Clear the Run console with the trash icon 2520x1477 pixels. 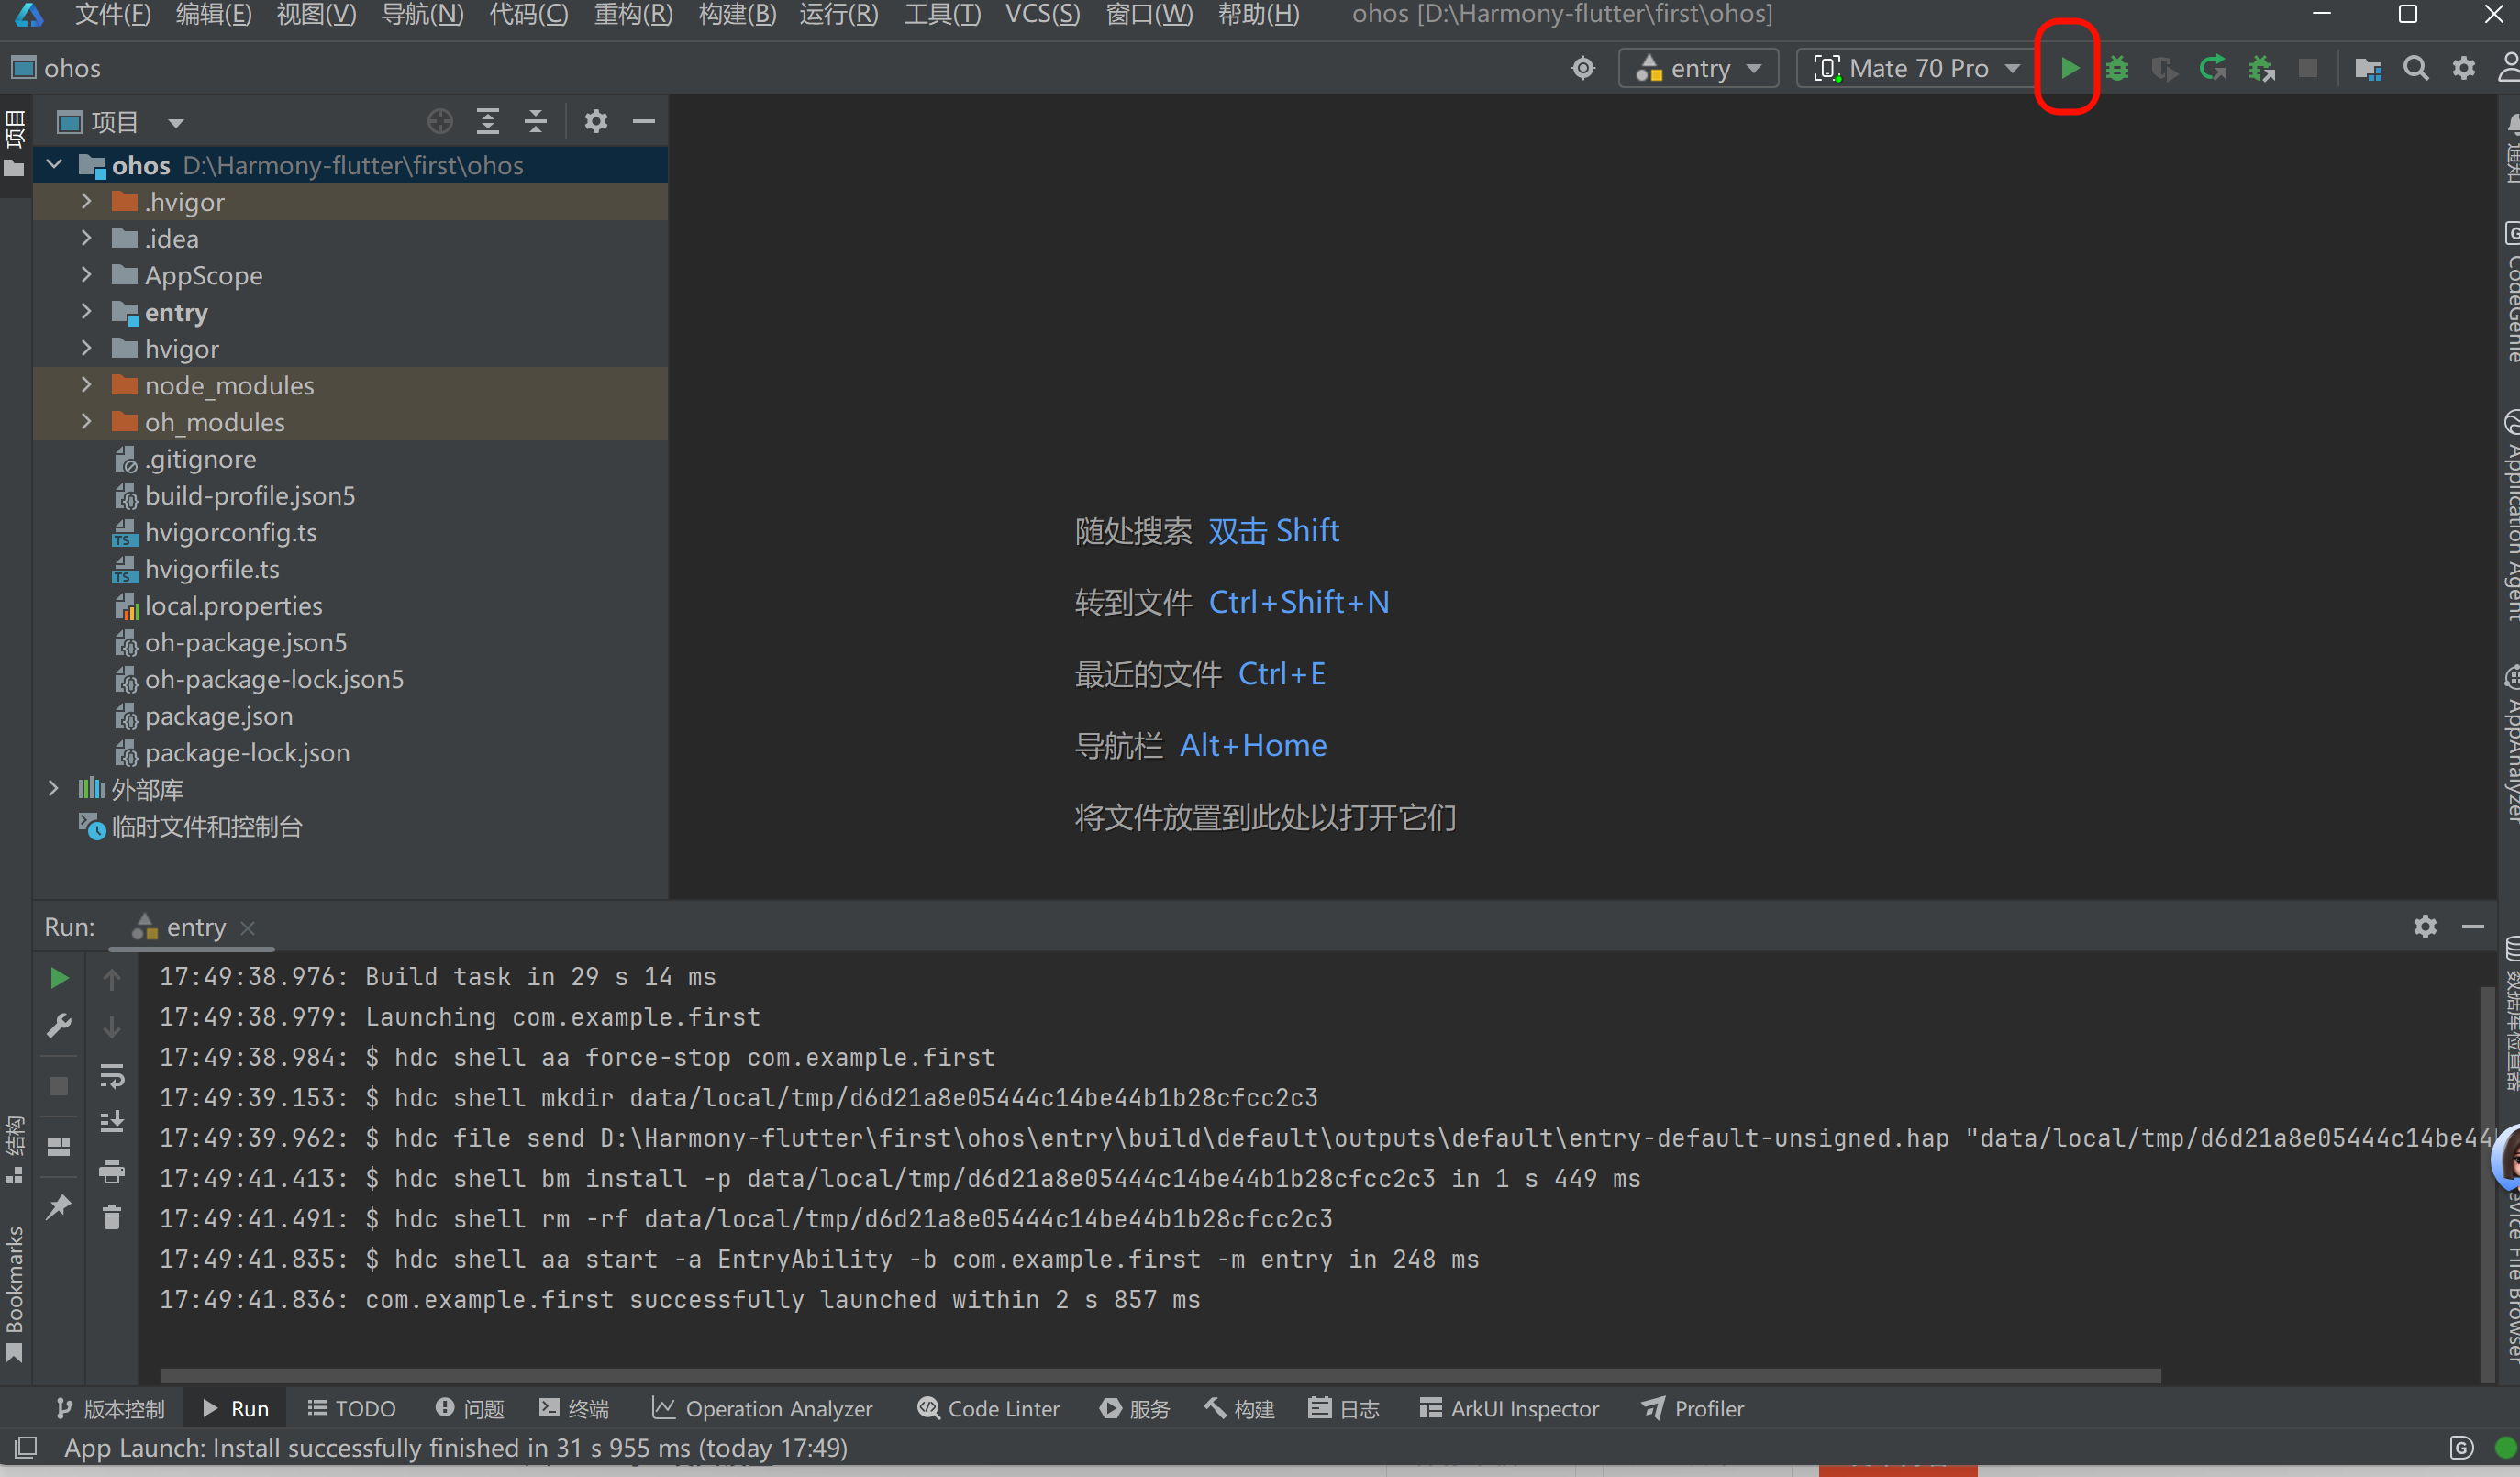click(112, 1217)
